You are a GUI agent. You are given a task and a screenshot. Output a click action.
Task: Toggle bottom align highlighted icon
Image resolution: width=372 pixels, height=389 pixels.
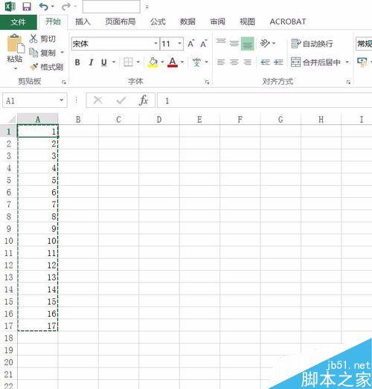click(248, 44)
